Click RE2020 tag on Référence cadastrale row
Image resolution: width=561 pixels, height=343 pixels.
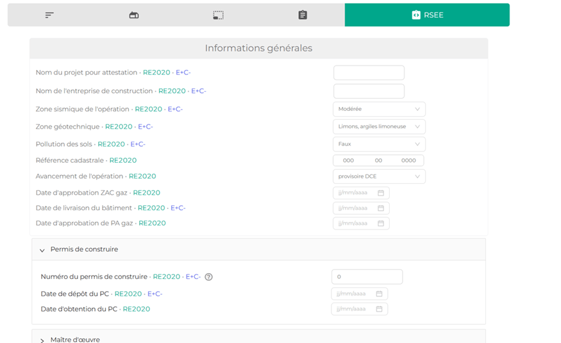point(123,160)
